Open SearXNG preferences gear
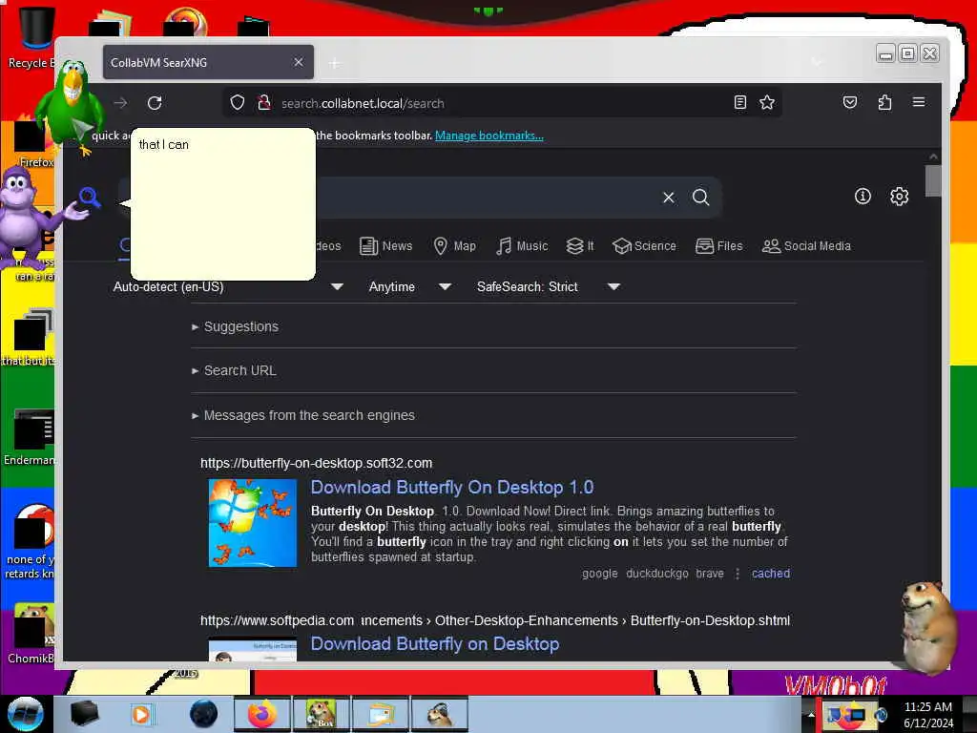The image size is (977, 733). 899,197
